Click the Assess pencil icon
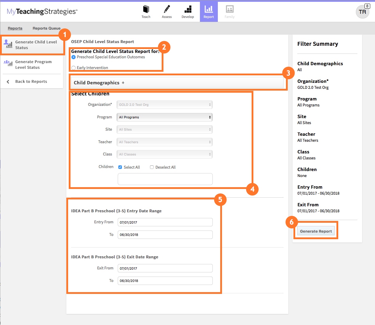The width and height of the screenshot is (375, 325). (167, 10)
